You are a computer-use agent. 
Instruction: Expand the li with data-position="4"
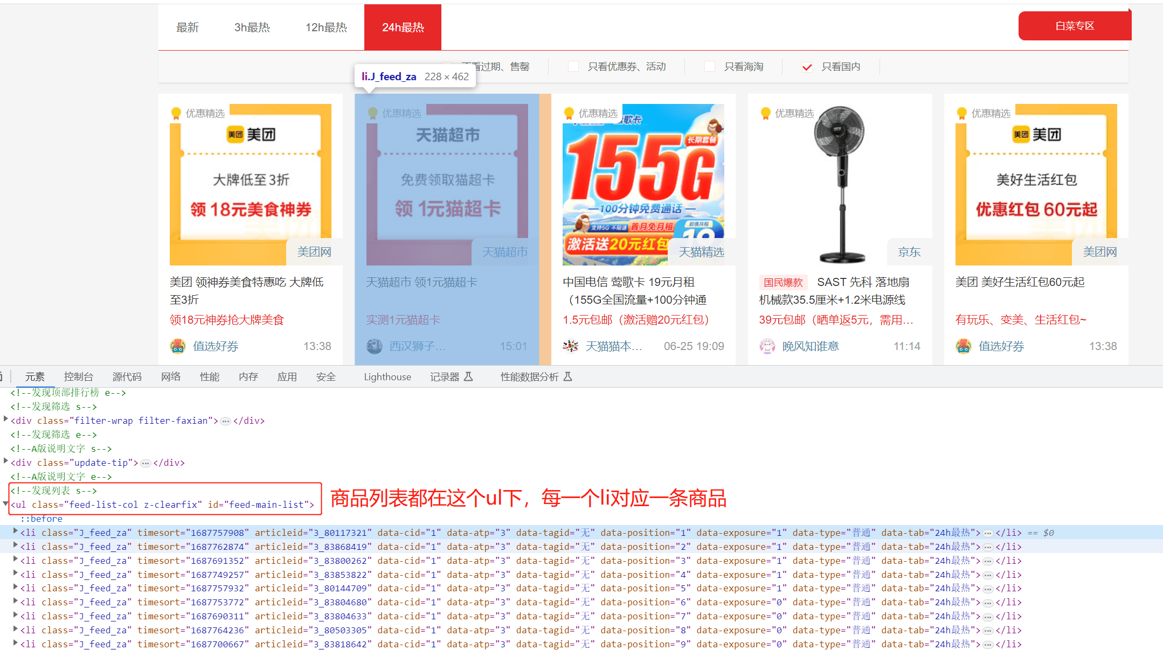(16, 574)
